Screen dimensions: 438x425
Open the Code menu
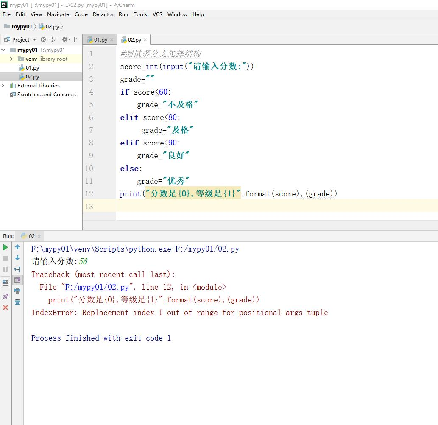pos(81,14)
